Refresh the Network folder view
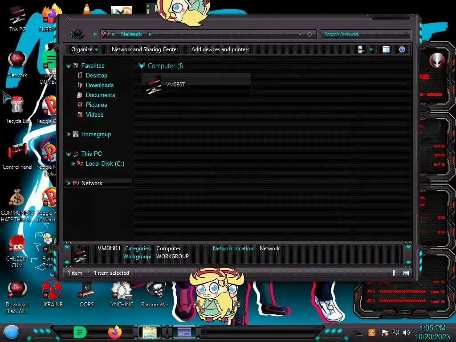Viewport: 456px width, 342px height. [x=309, y=34]
